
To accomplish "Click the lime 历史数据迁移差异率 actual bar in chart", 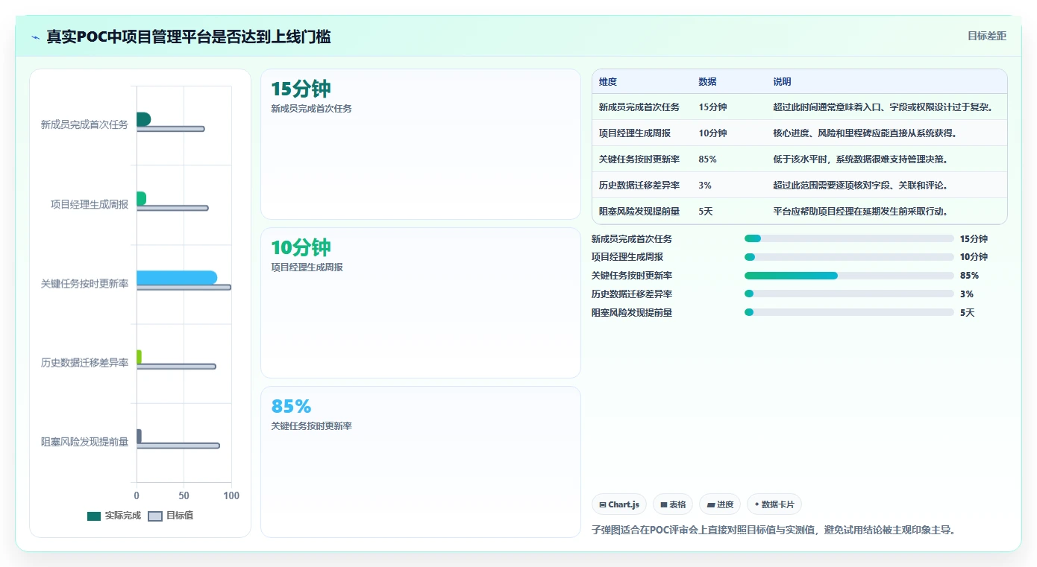I will (x=139, y=357).
